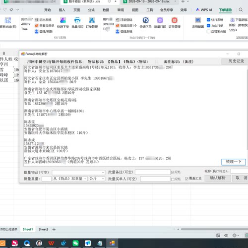Open WeChat from the taskbar
Screen dimensions: 248x248
point(75,243)
